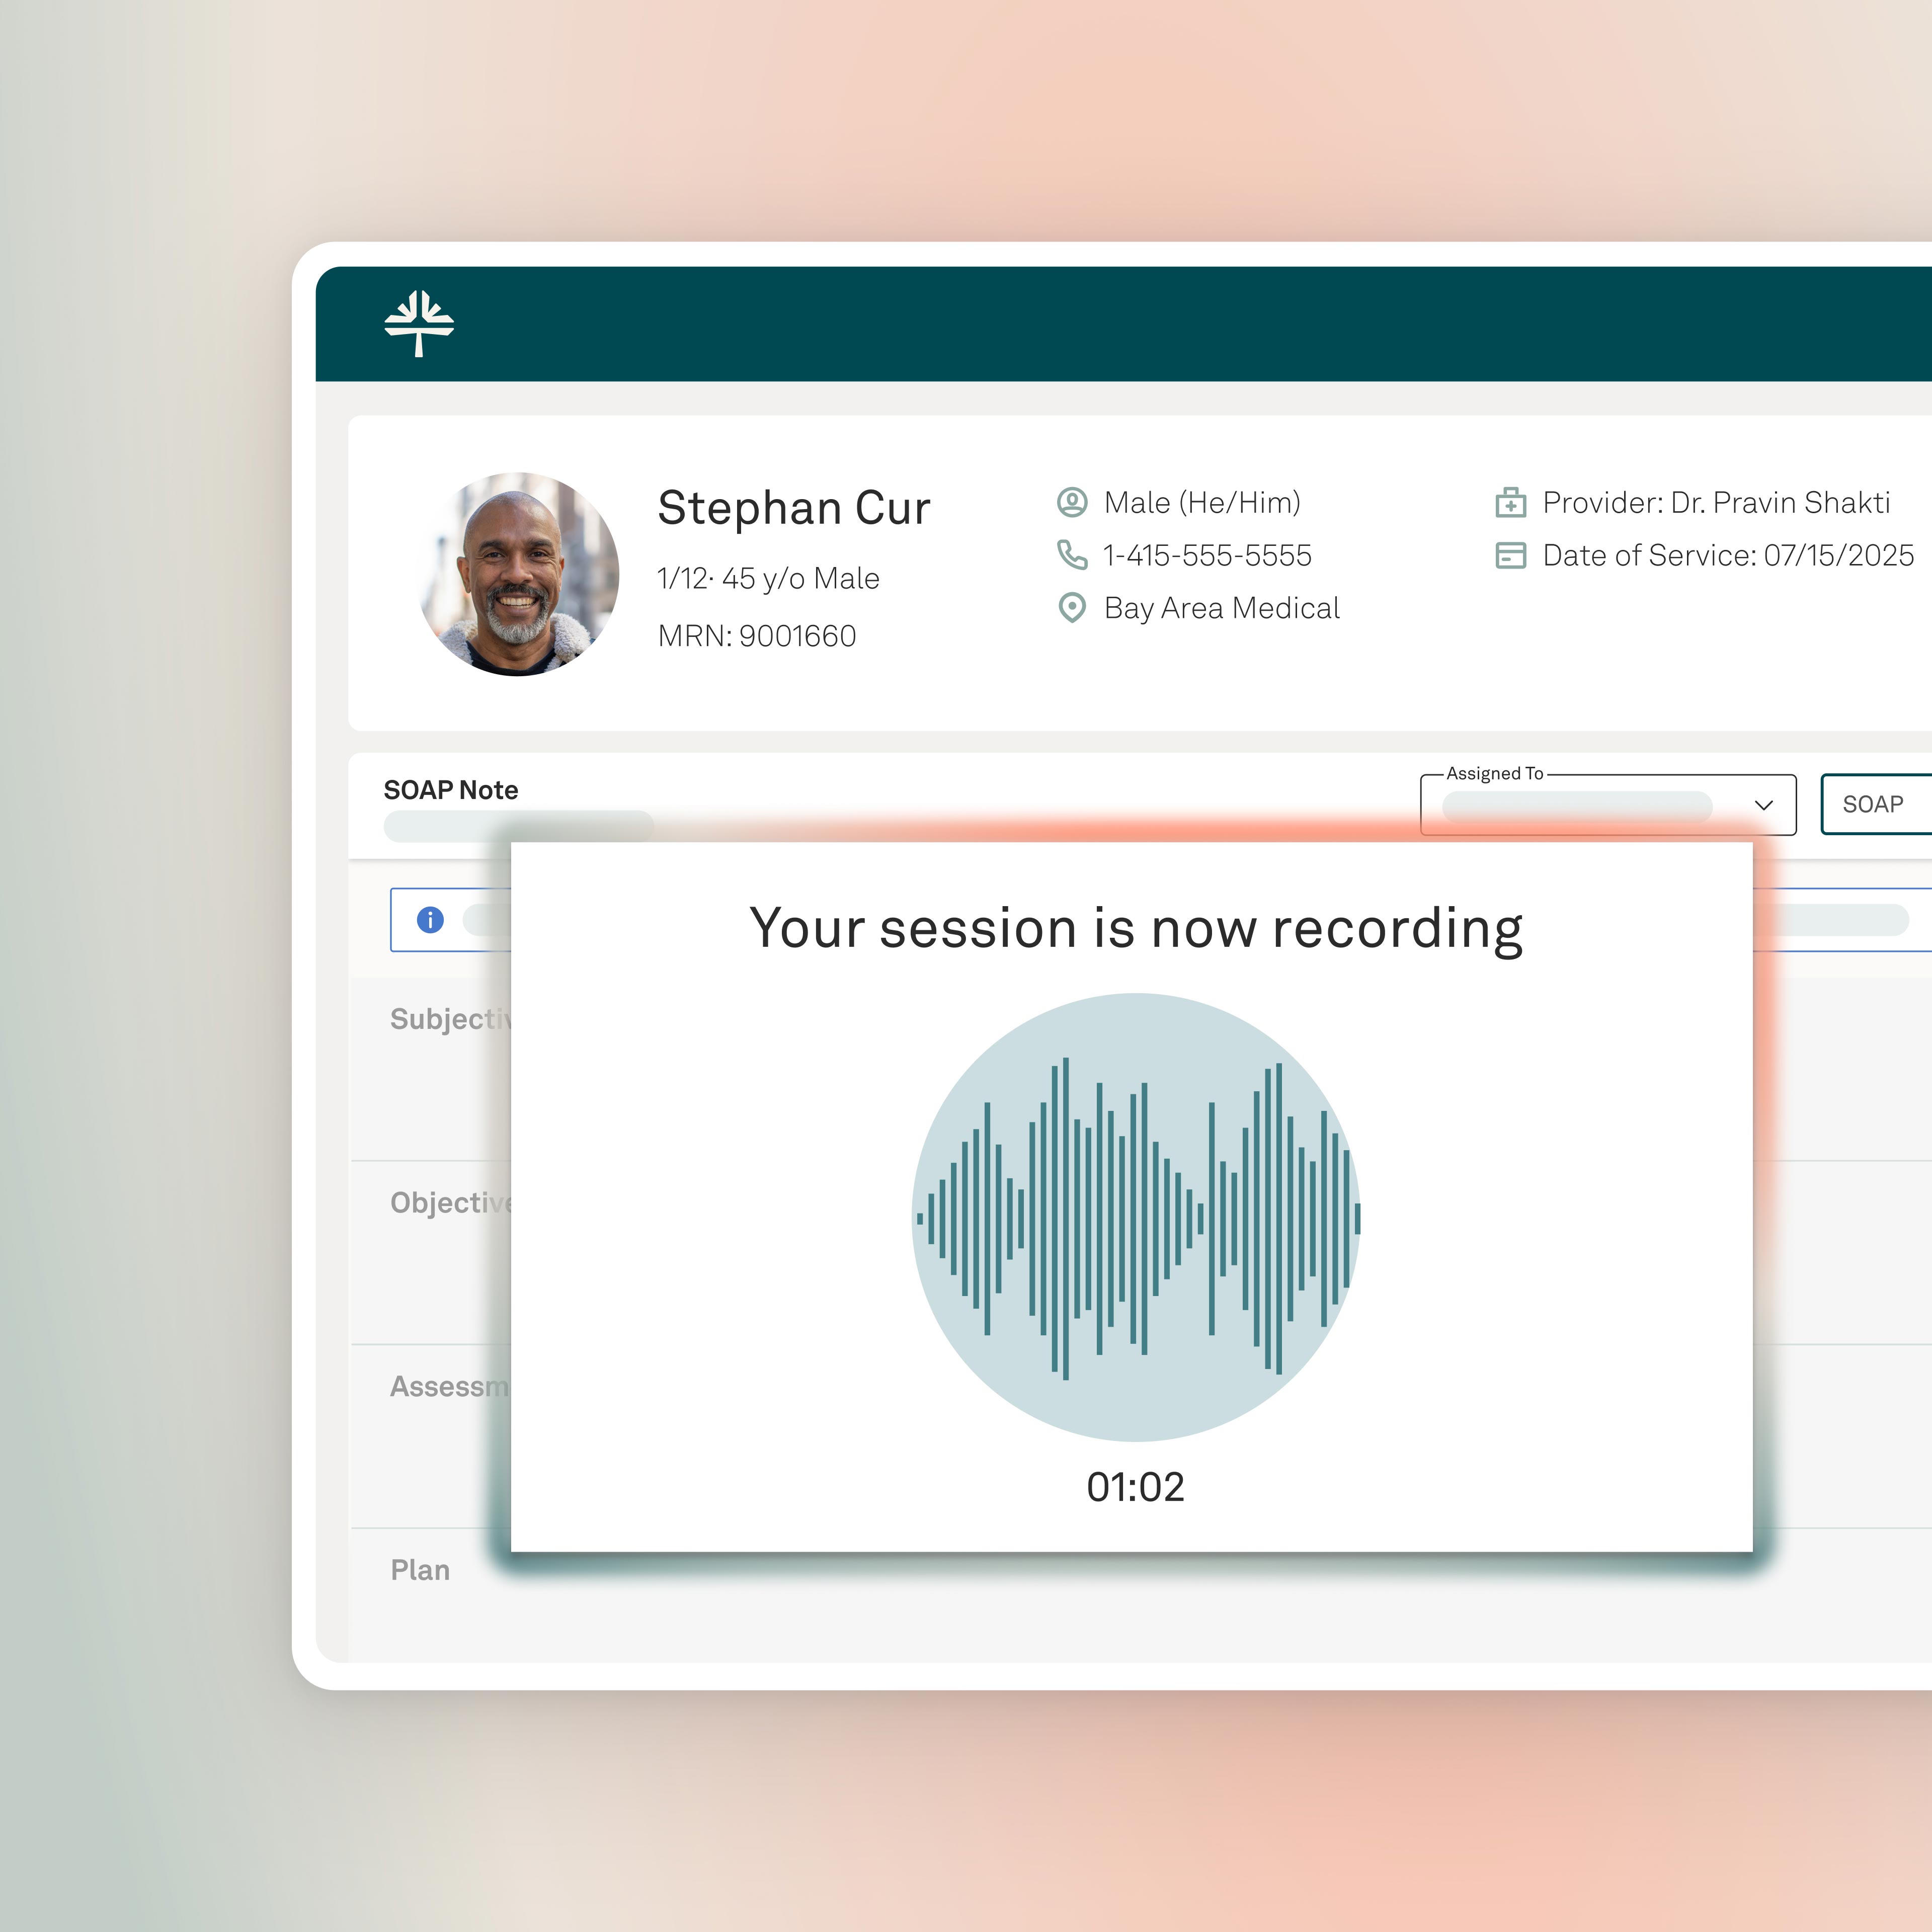This screenshot has height=1932, width=1932.
Task: Click the location pin icon
Action: (1072, 608)
